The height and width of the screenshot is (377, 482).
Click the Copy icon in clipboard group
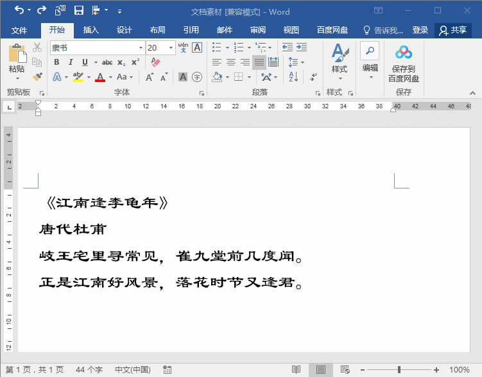[37, 62]
